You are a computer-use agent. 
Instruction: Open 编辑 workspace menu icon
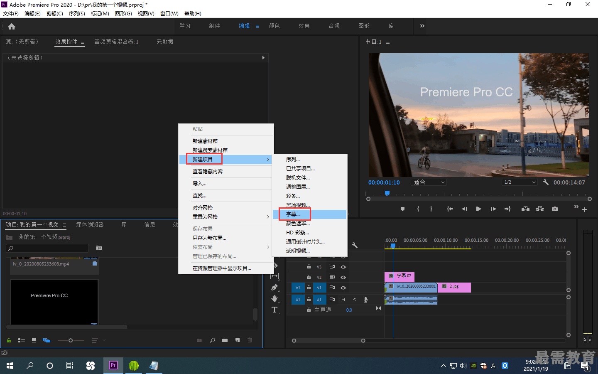pos(257,26)
